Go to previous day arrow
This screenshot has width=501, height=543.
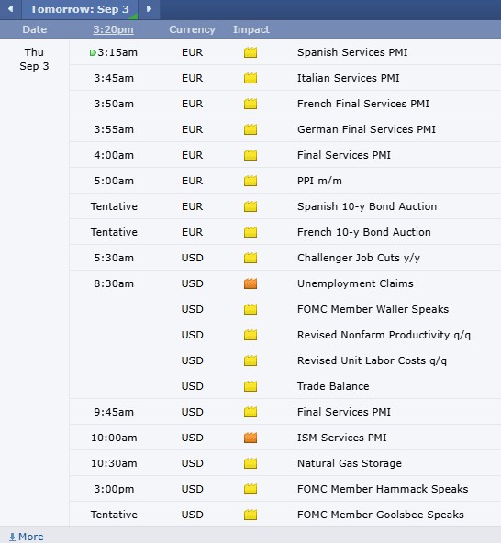coord(11,8)
